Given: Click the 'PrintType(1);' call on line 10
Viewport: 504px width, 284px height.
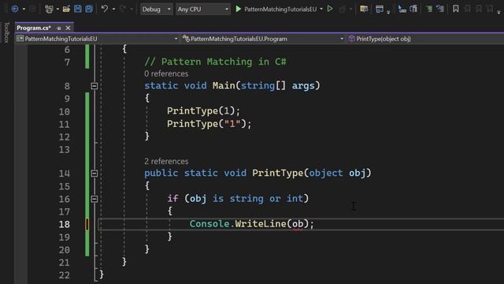Looking at the screenshot, I should click(x=203, y=111).
